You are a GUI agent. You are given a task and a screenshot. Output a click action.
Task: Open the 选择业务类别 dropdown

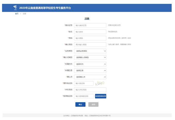(x=90, y=51)
